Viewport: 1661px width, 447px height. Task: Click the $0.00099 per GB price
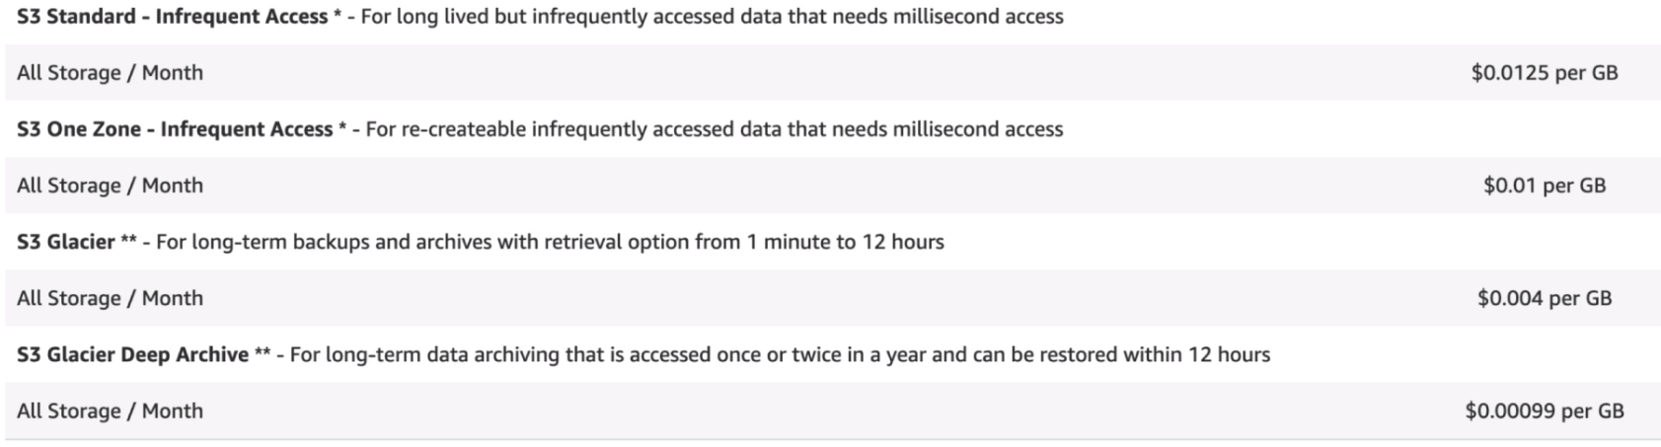[1544, 410]
